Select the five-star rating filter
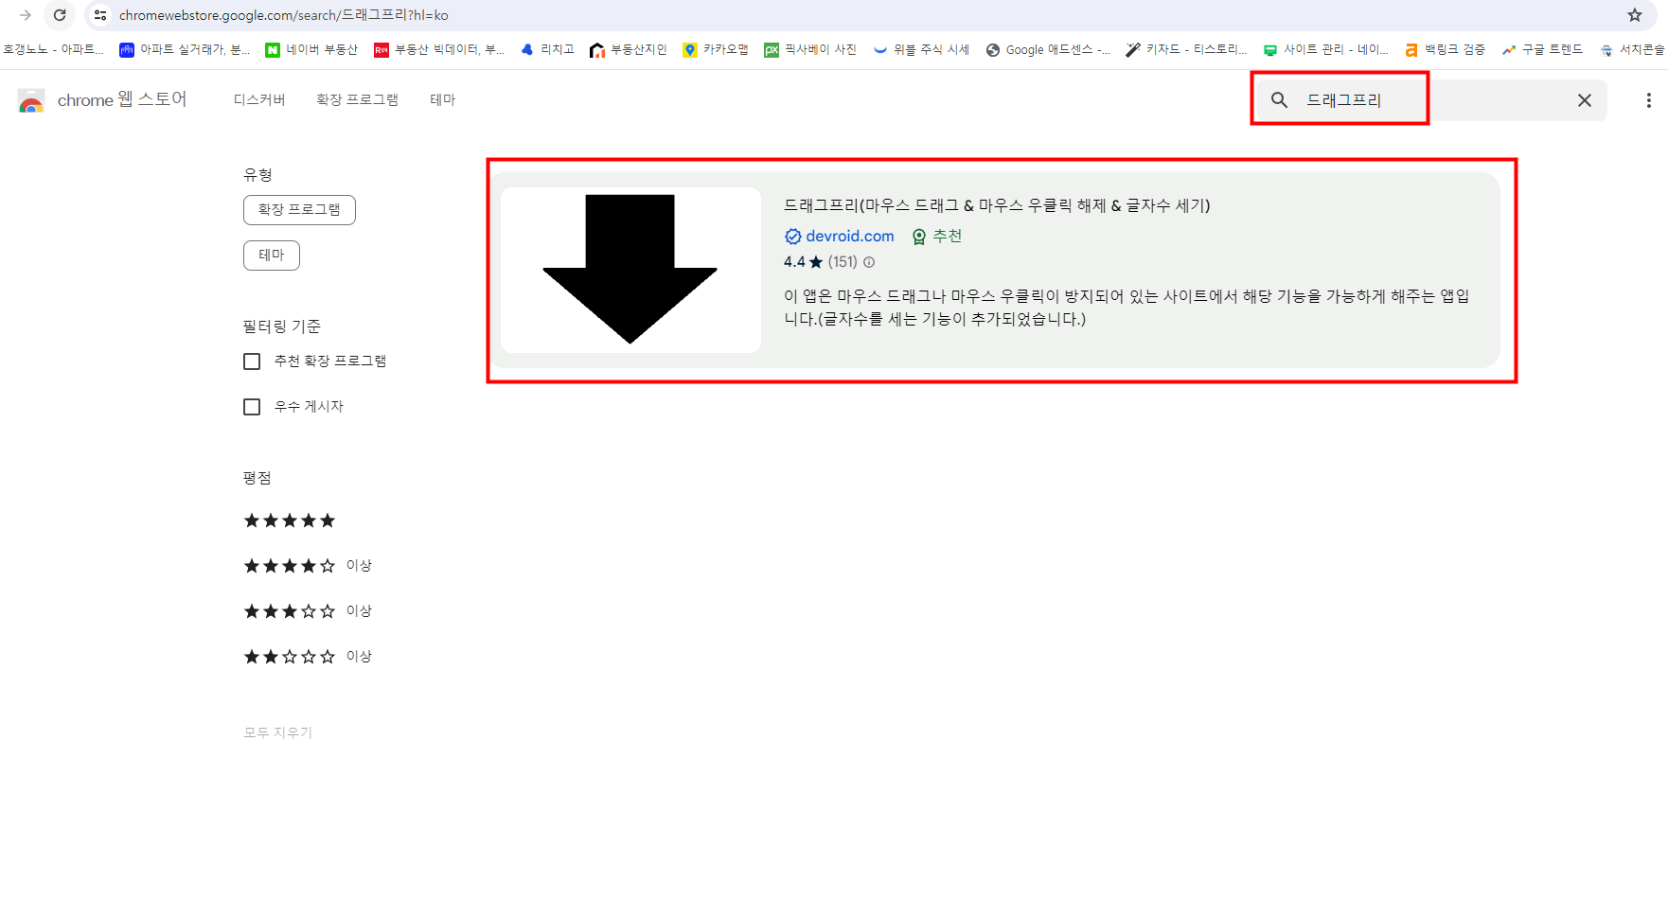The image size is (1668, 917). coord(290,520)
